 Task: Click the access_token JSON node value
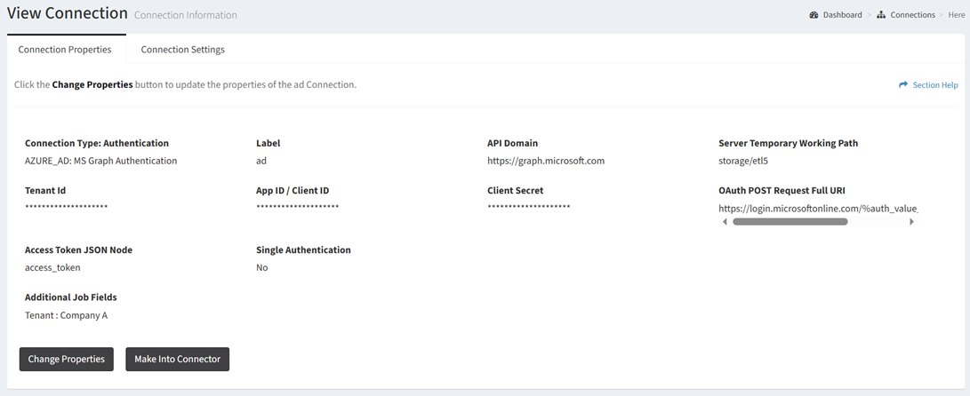pyautogui.click(x=52, y=267)
